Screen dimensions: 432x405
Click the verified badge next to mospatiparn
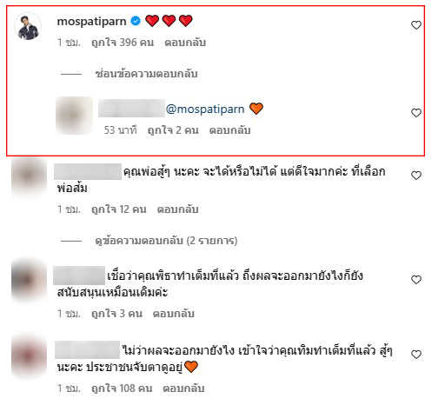click(136, 21)
